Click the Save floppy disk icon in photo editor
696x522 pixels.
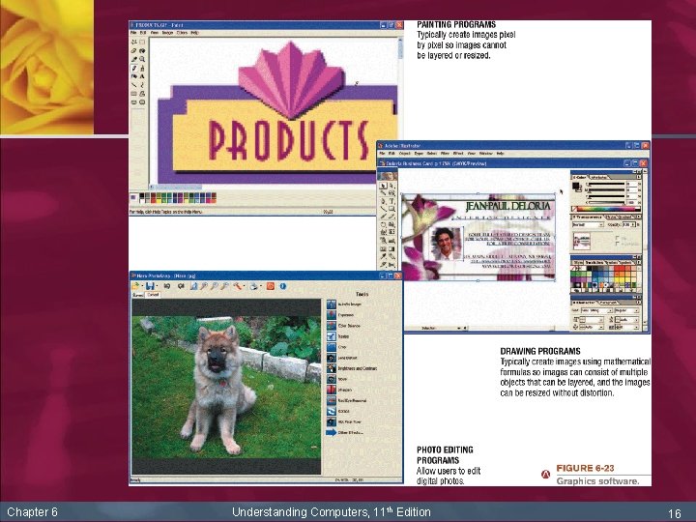pos(150,286)
